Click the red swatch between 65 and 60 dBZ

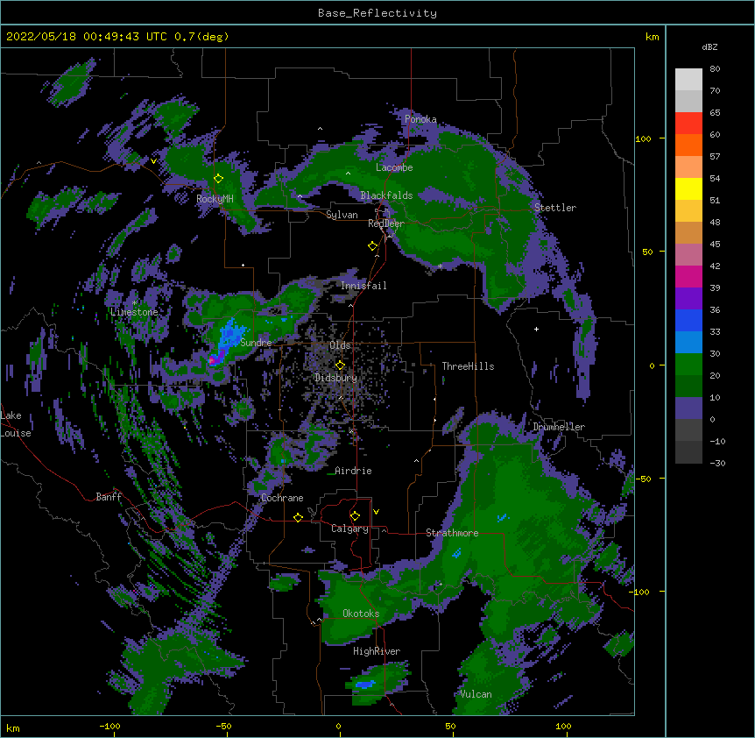[x=688, y=123]
